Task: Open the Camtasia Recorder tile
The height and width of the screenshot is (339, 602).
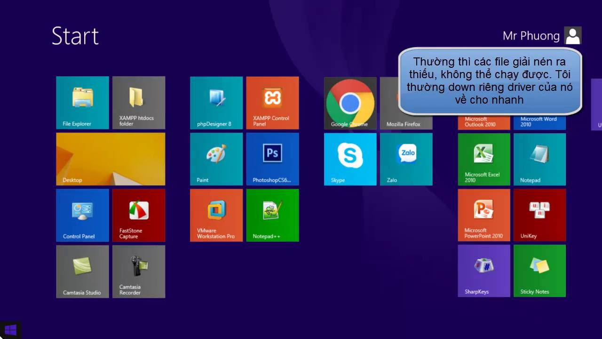Action: (139, 271)
